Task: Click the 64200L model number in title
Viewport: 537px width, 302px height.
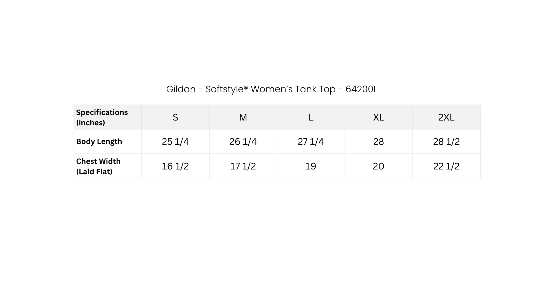Action: click(361, 89)
